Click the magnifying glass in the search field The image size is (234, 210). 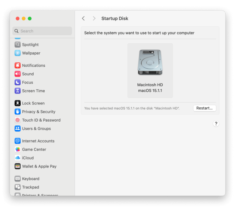(16, 31)
